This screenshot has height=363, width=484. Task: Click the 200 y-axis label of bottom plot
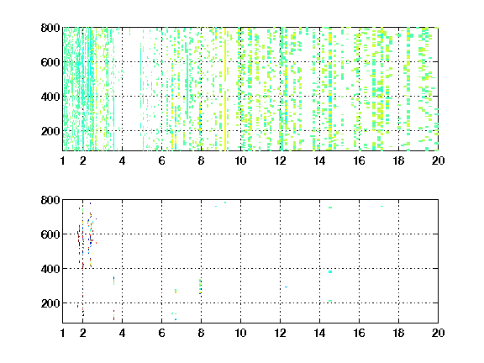click(50, 303)
